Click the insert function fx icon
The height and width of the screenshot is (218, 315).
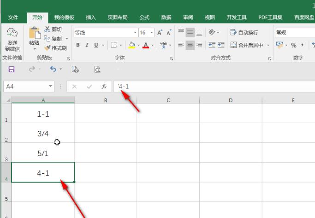point(104,86)
